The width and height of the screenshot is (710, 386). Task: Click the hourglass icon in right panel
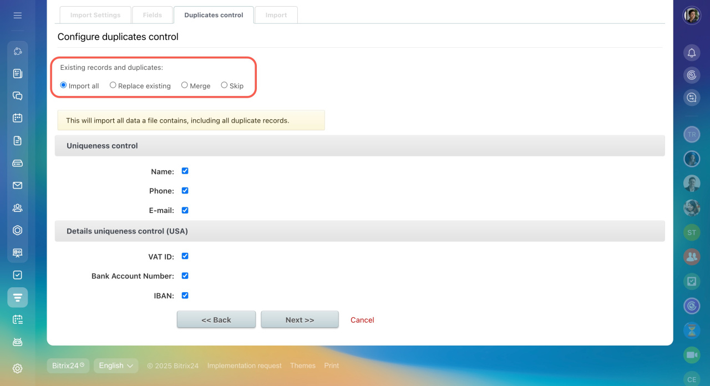click(692, 331)
